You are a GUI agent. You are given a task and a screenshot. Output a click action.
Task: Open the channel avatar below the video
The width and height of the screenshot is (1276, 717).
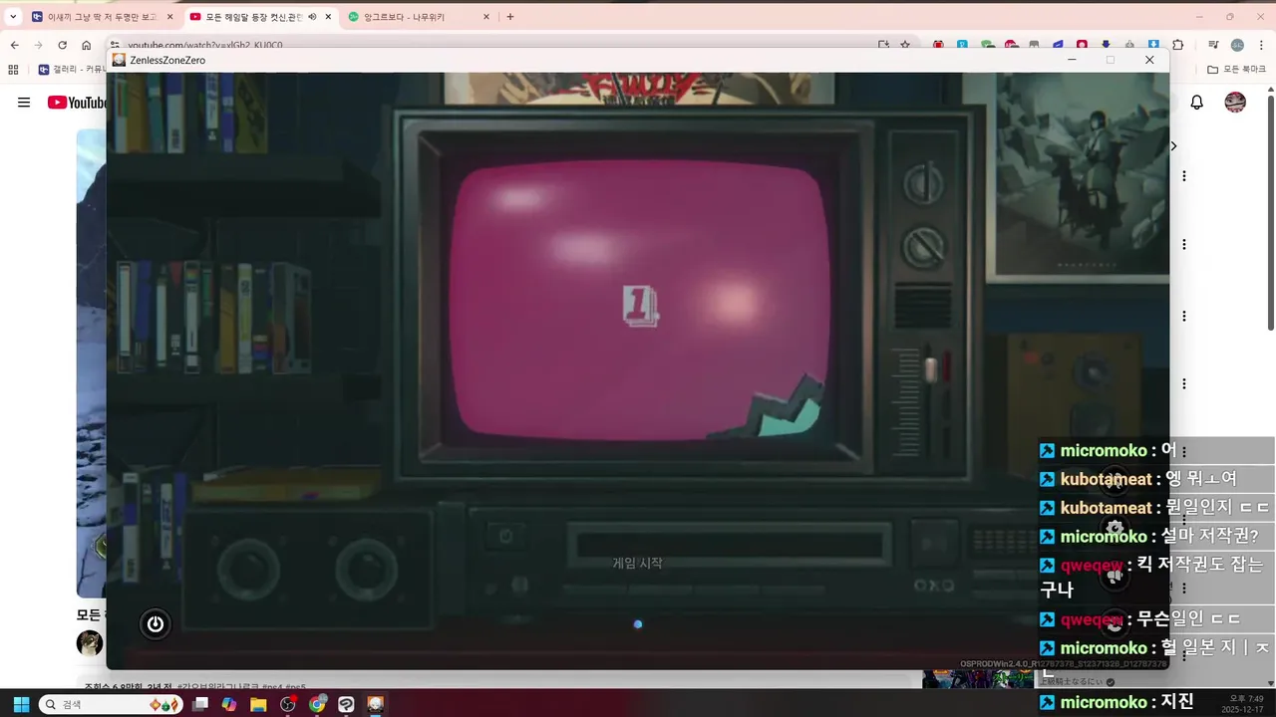[x=90, y=643]
